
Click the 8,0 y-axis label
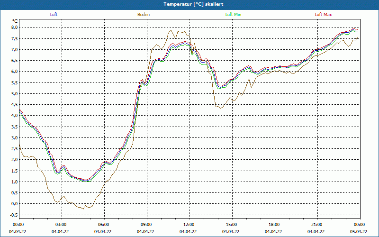point(15,27)
